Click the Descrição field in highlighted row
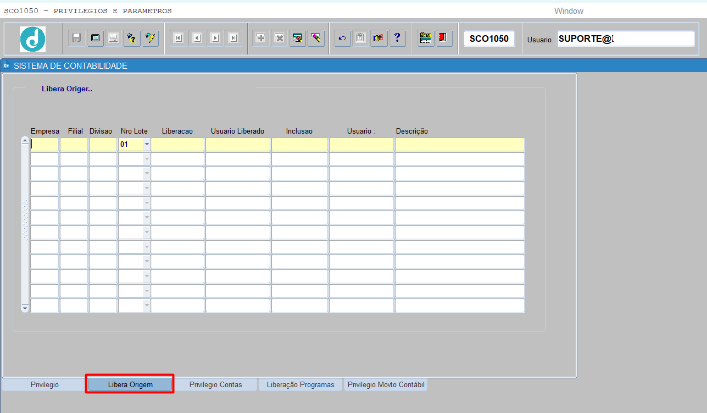 [x=460, y=144]
